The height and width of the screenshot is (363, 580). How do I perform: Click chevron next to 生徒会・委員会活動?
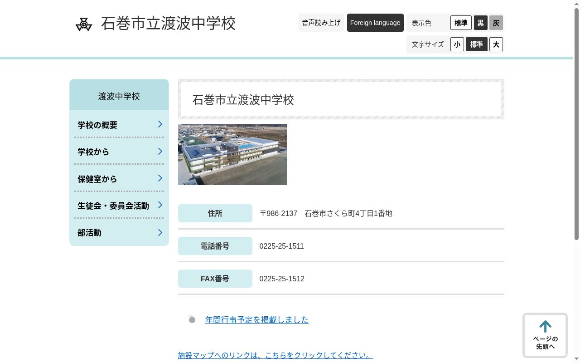(160, 205)
